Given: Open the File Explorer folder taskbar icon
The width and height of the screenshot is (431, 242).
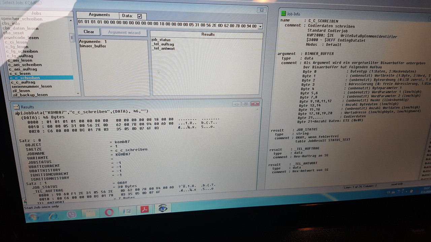Looking at the screenshot, I should pyautogui.click(x=90, y=213).
